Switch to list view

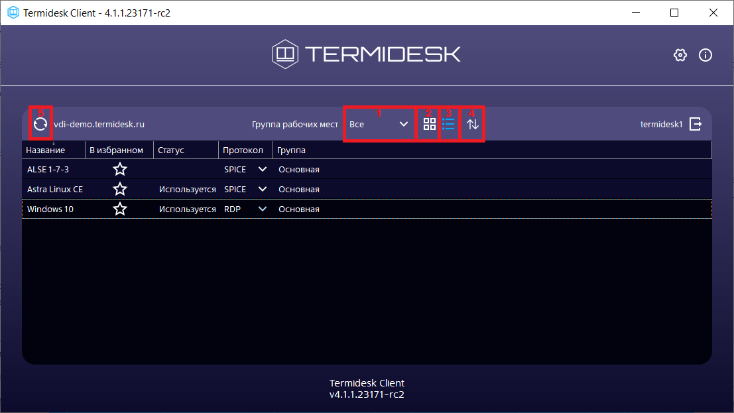pos(449,124)
